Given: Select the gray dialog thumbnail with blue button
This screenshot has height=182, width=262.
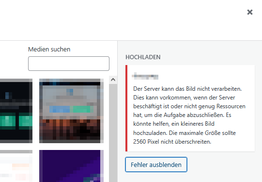Looking at the screenshot, I should coord(71,111).
